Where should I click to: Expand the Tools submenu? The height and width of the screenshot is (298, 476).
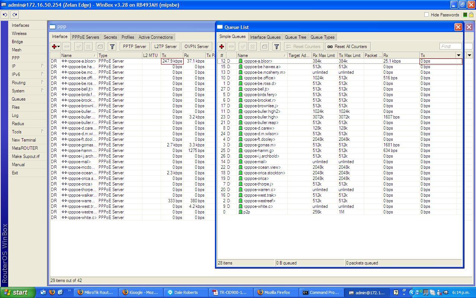(42, 131)
